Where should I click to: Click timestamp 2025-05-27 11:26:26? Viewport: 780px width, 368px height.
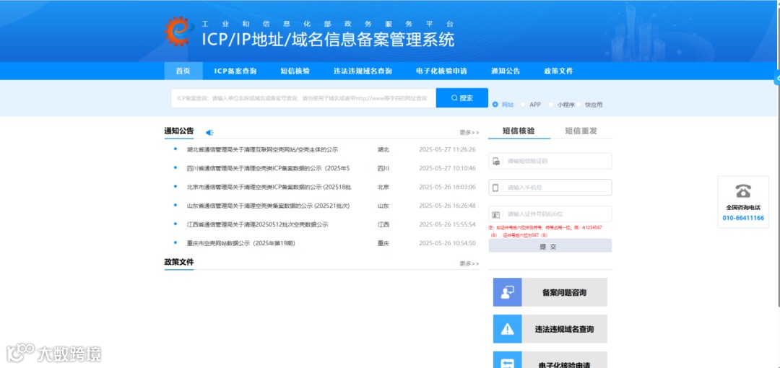(x=447, y=149)
